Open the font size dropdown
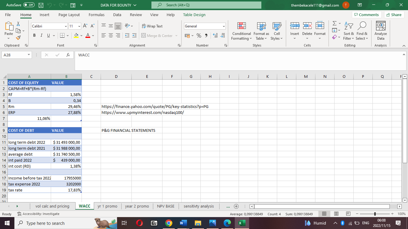The width and height of the screenshot is (408, 229). point(79,26)
